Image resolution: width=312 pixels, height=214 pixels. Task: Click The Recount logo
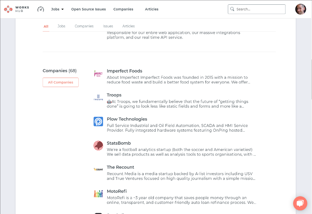click(x=98, y=169)
